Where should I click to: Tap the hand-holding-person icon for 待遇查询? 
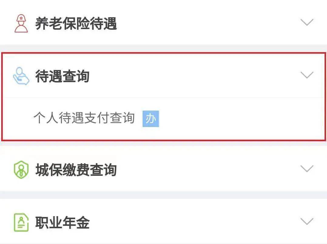tap(21, 76)
